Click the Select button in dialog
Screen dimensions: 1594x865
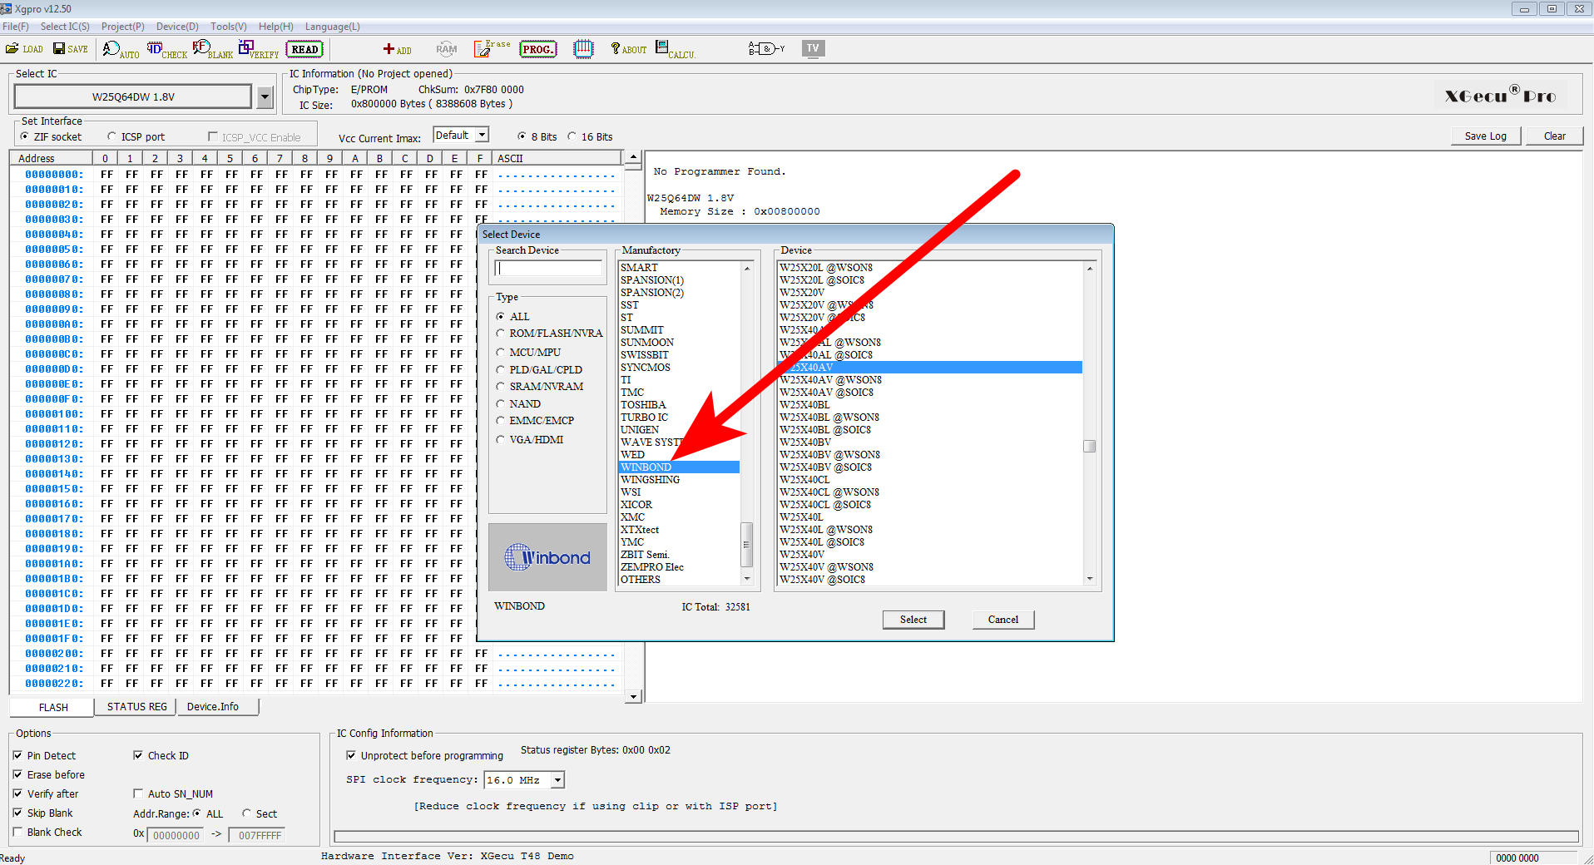click(913, 620)
